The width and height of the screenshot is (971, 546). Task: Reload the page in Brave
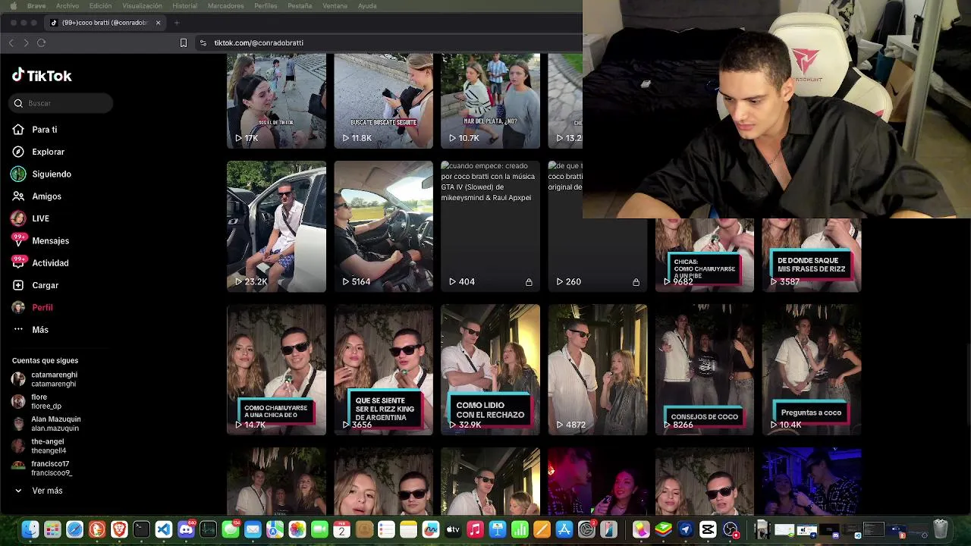pyautogui.click(x=42, y=42)
